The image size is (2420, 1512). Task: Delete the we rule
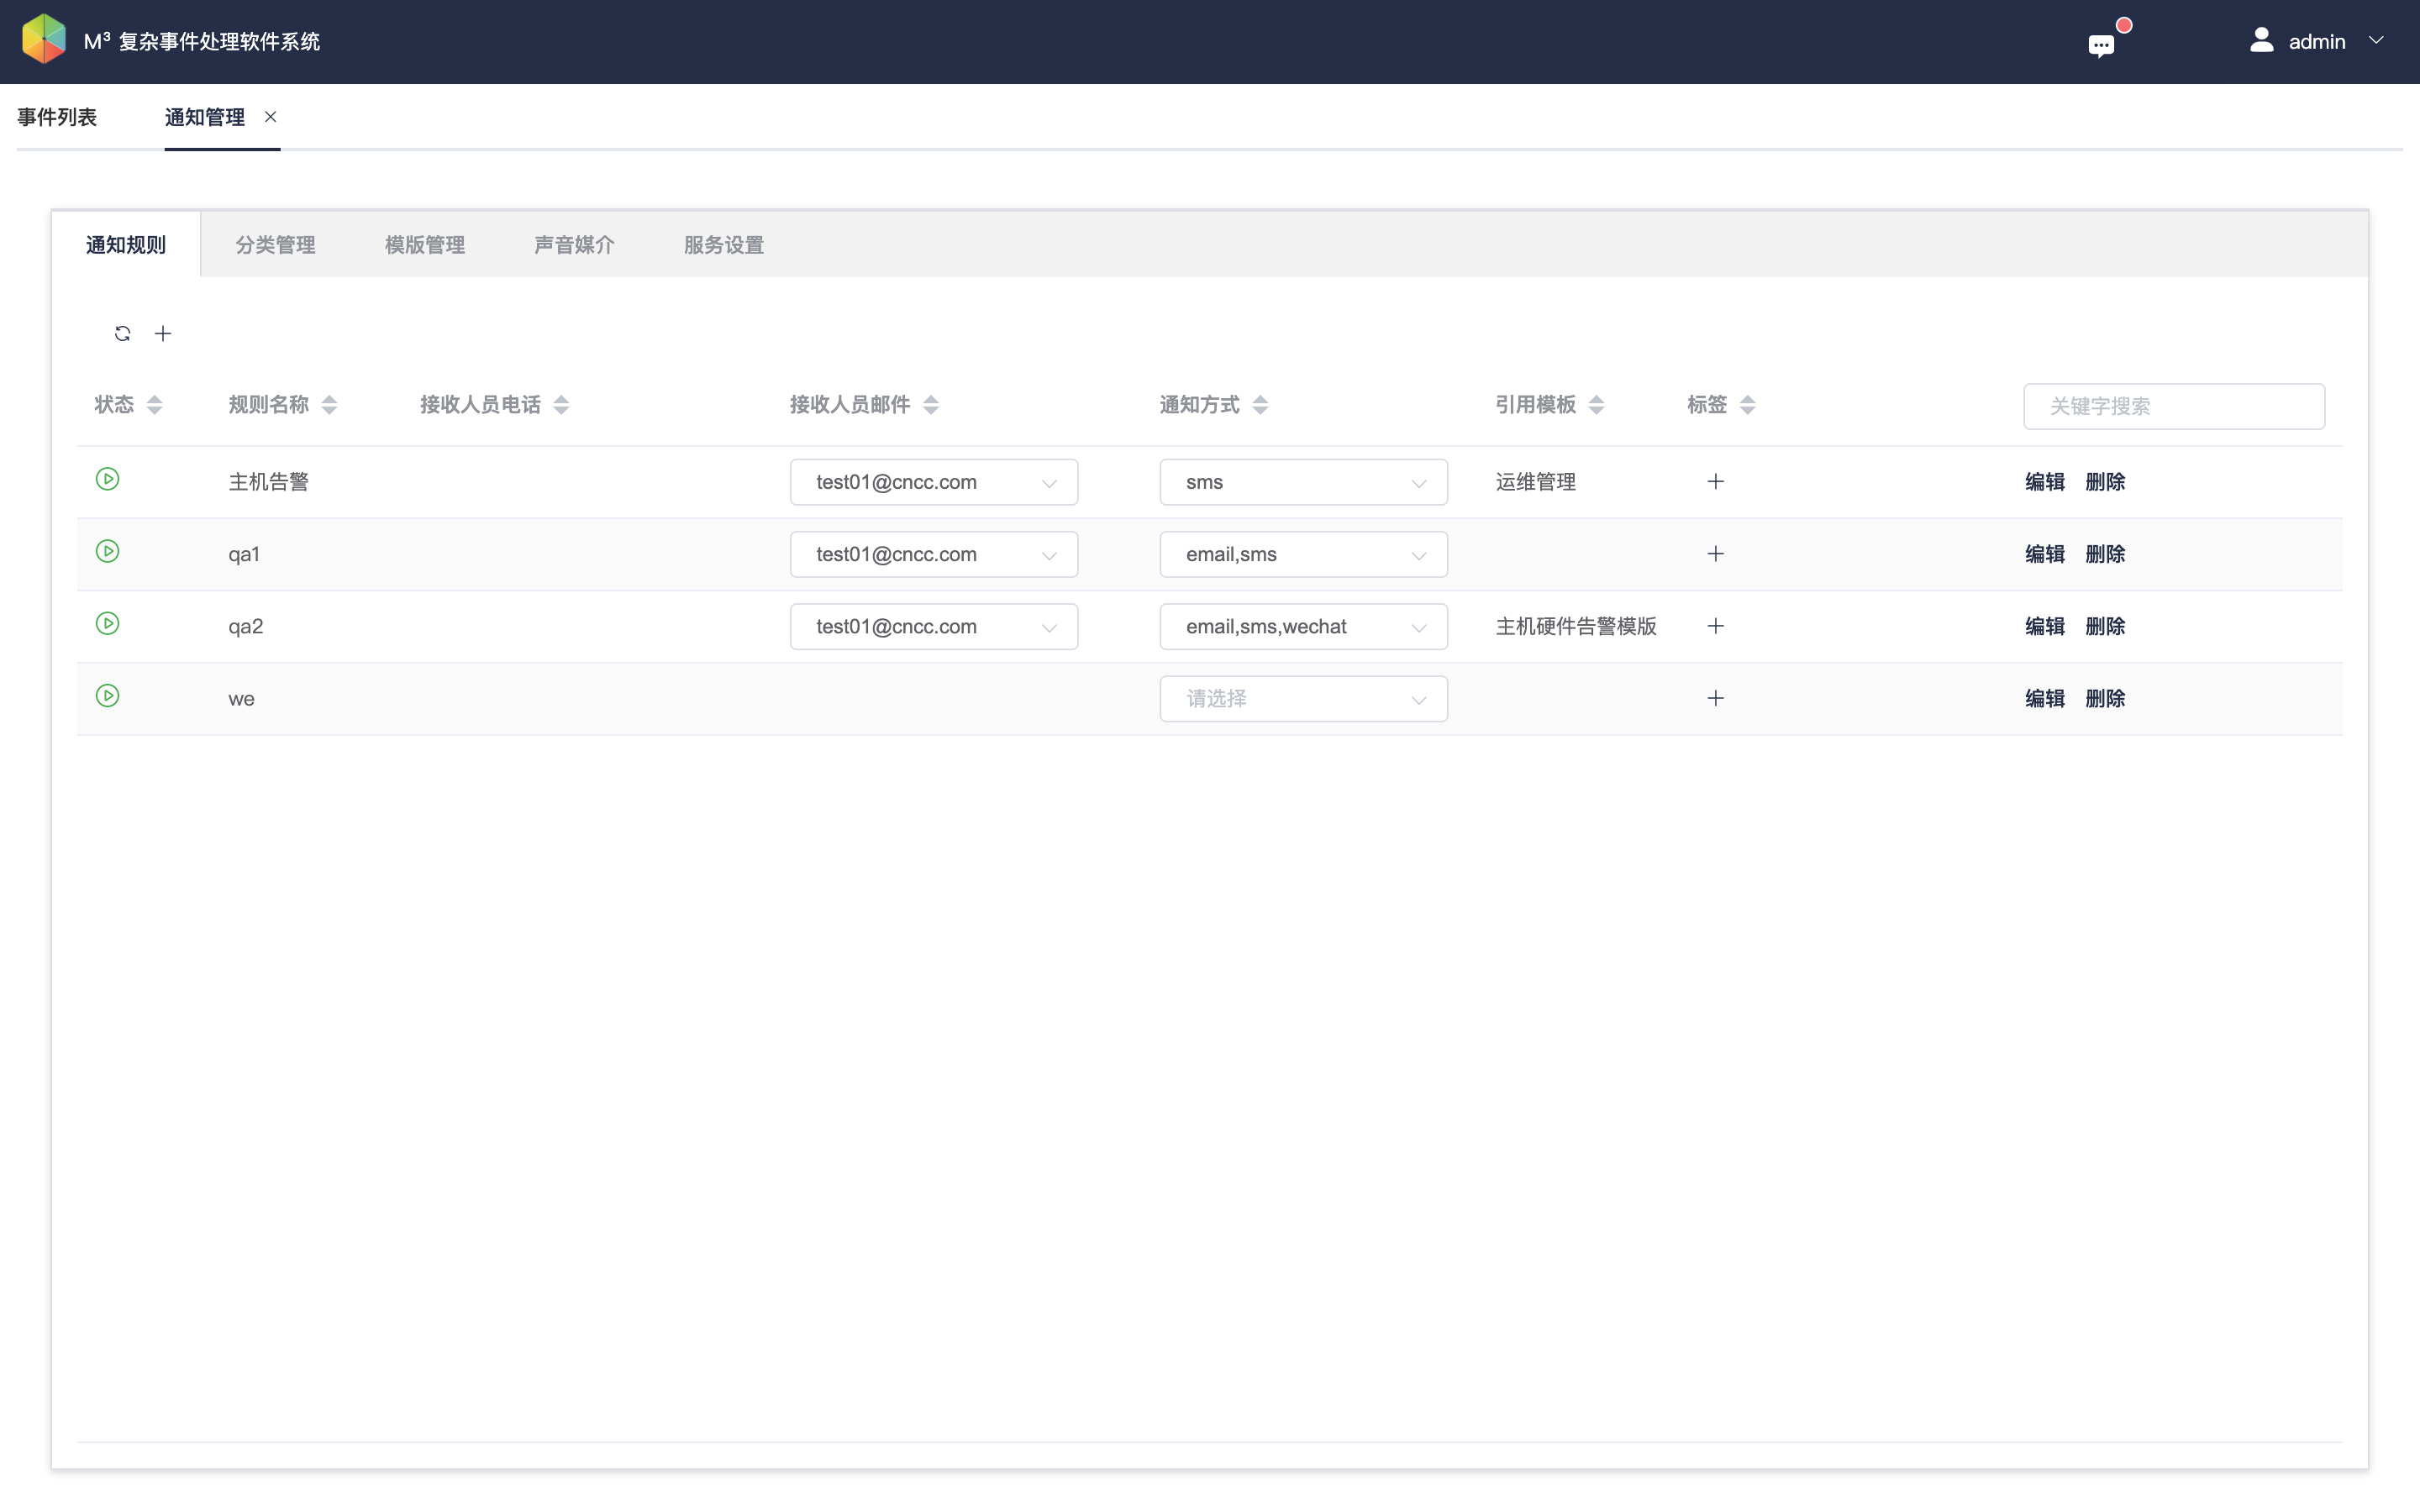pyautogui.click(x=2105, y=698)
